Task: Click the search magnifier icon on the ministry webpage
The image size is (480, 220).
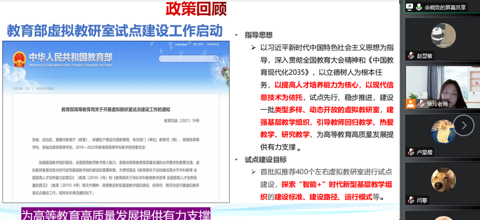Action: [215, 59]
